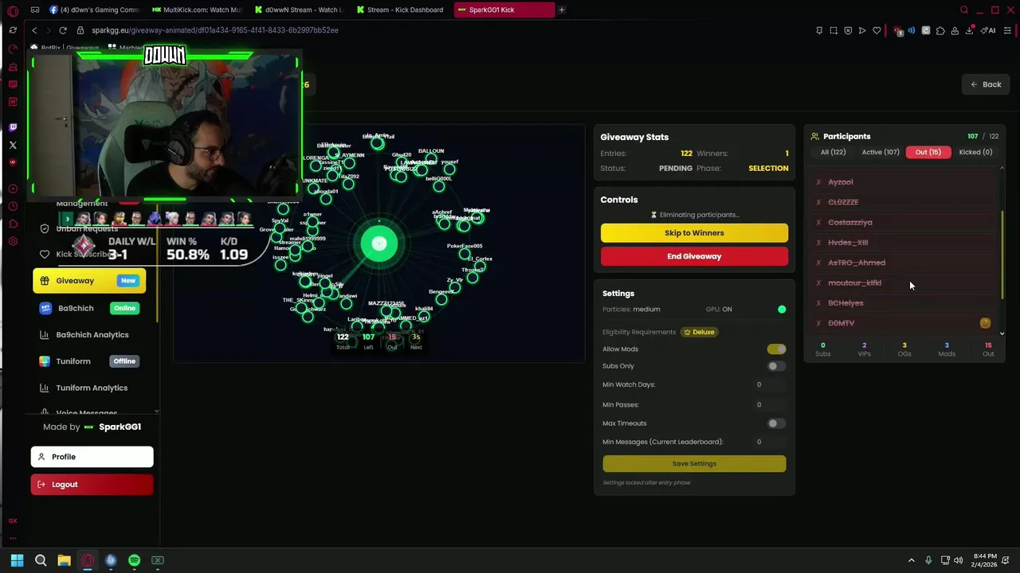
Task: Select the Kicked (0) filter tab
Action: coord(975,152)
